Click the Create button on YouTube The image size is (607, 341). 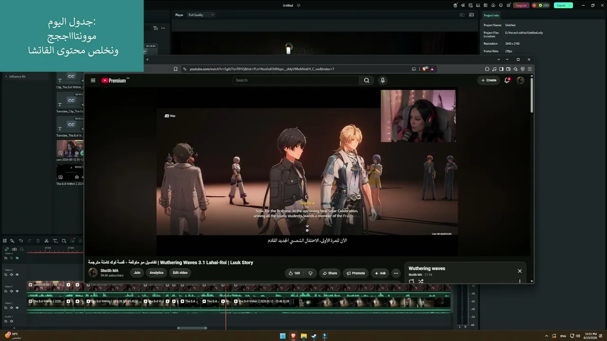(489, 81)
